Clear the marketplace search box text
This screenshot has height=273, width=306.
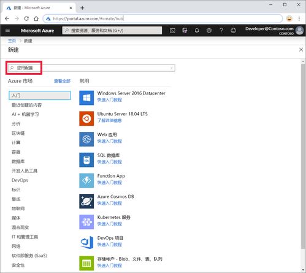point(172,68)
